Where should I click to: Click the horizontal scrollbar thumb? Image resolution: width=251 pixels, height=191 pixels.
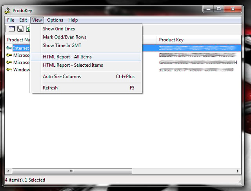pyautogui.click(x=72, y=171)
